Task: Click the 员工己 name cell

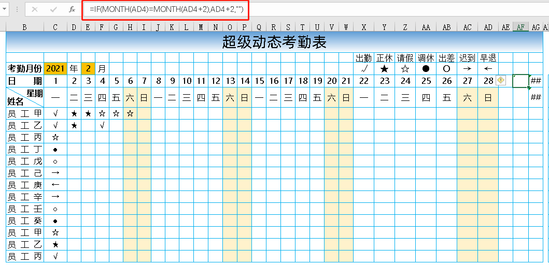Action: 25,173
